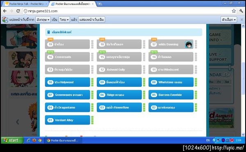Choose server 10 Holywood
The image size is (246, 152).
[x=67, y=82]
